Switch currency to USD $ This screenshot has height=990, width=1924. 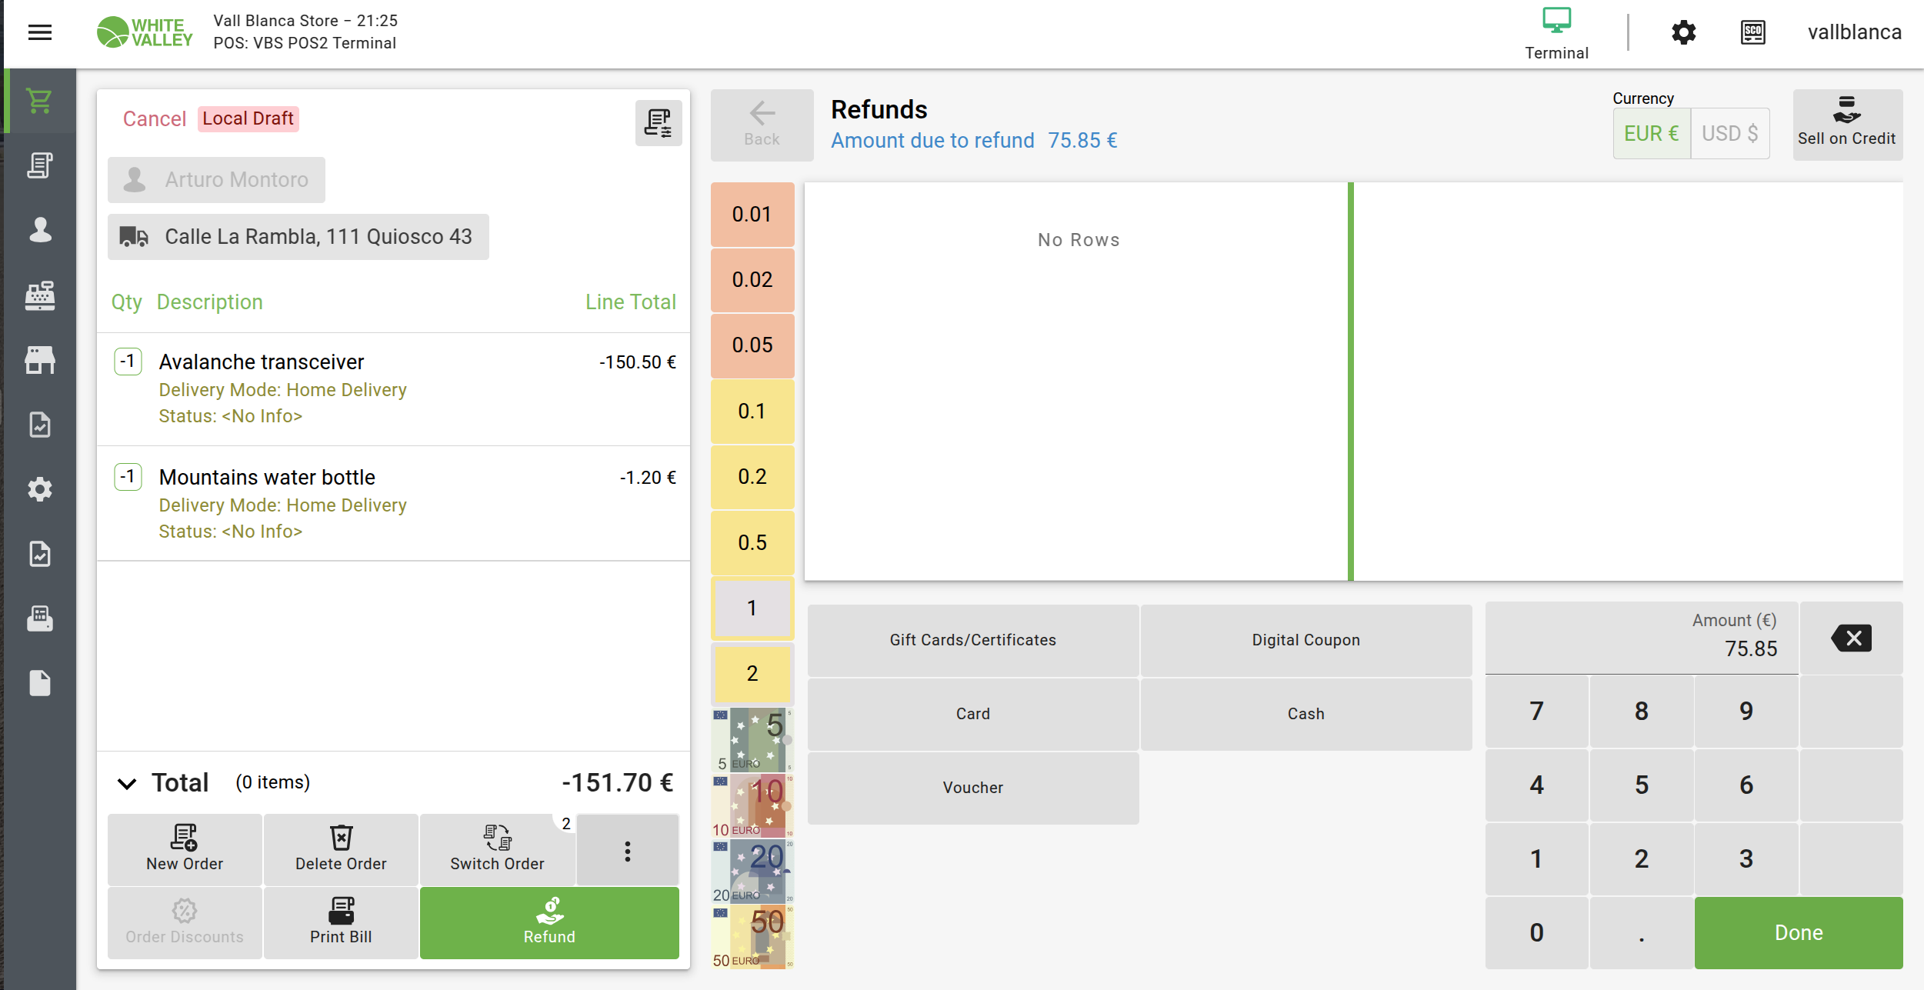1729,134
